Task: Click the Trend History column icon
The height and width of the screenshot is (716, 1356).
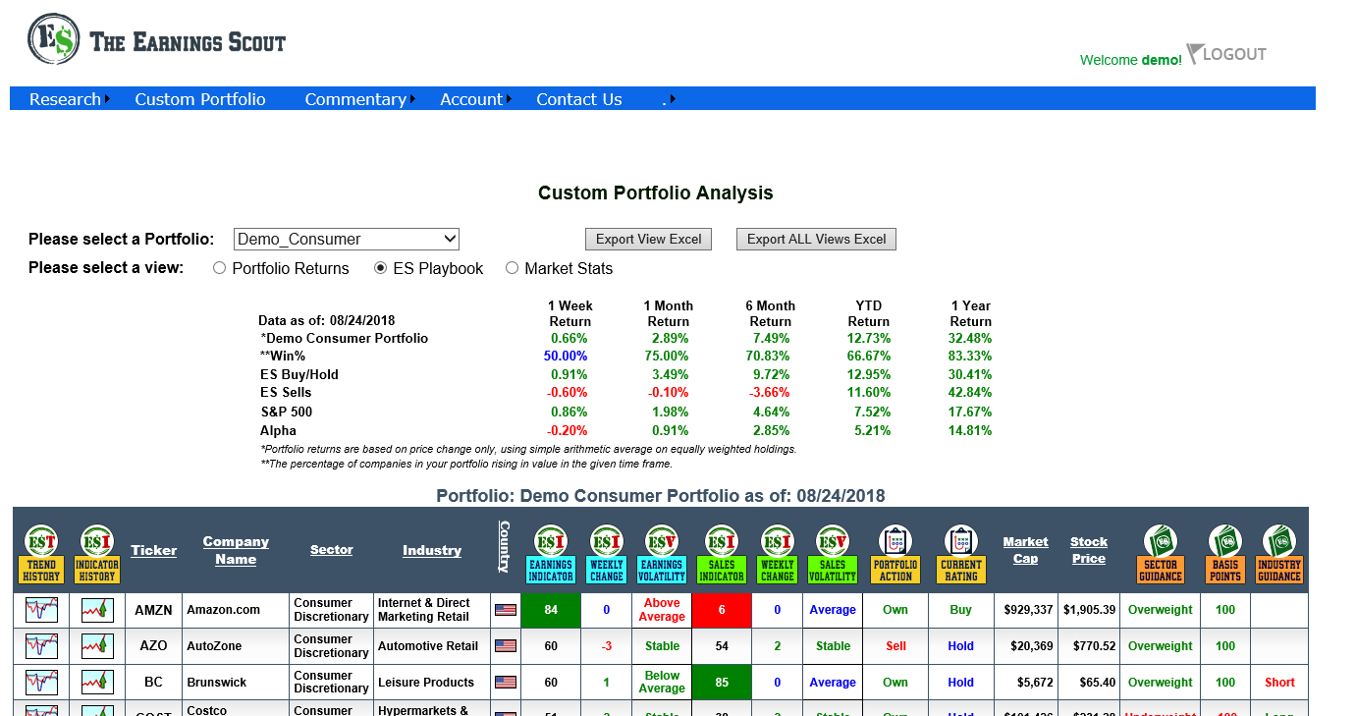Action: coord(41,553)
